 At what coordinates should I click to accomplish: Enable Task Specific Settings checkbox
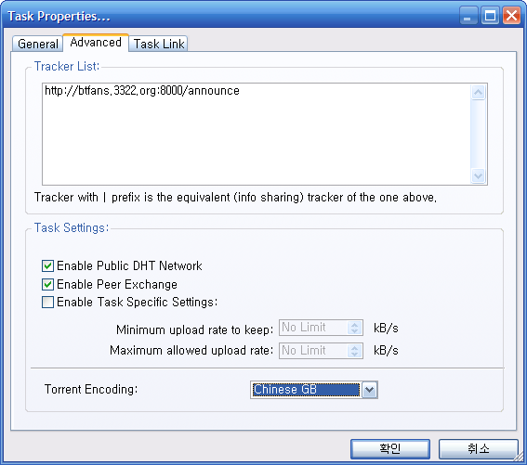47,303
